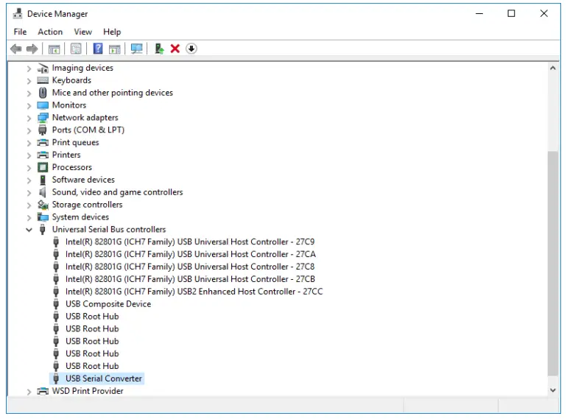Click the Storage controllers icon
The image size is (567, 419).
point(43,205)
